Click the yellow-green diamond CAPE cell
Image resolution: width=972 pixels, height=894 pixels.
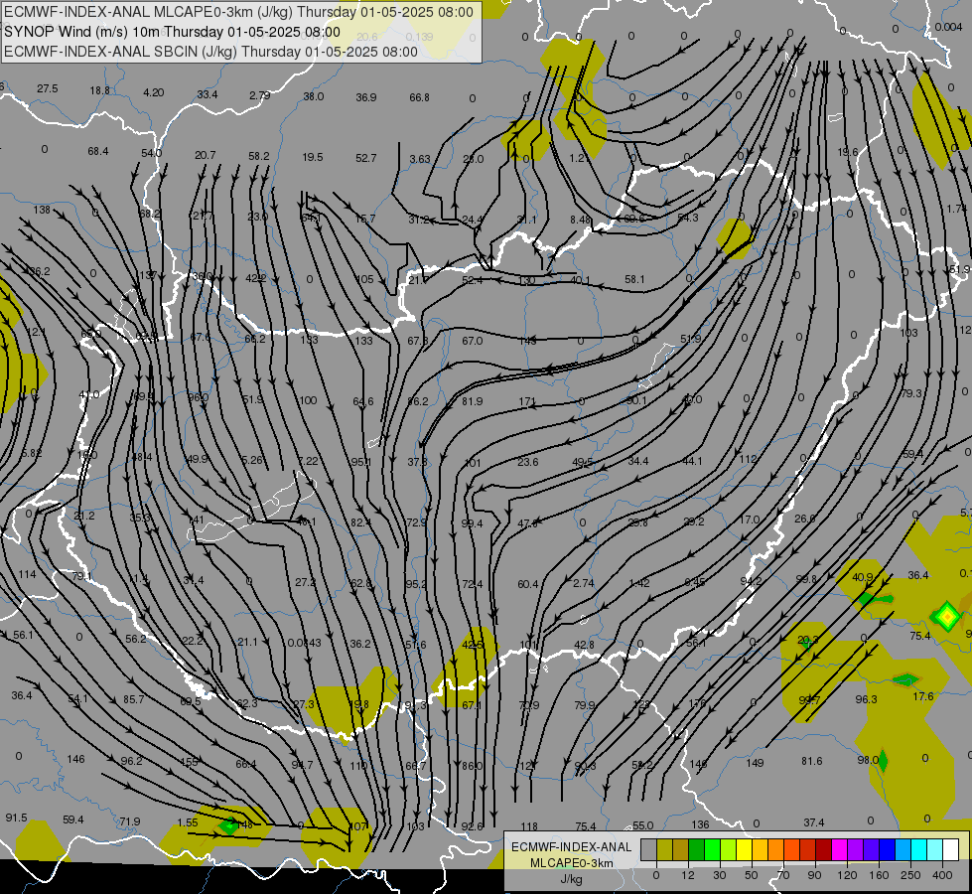click(x=946, y=617)
